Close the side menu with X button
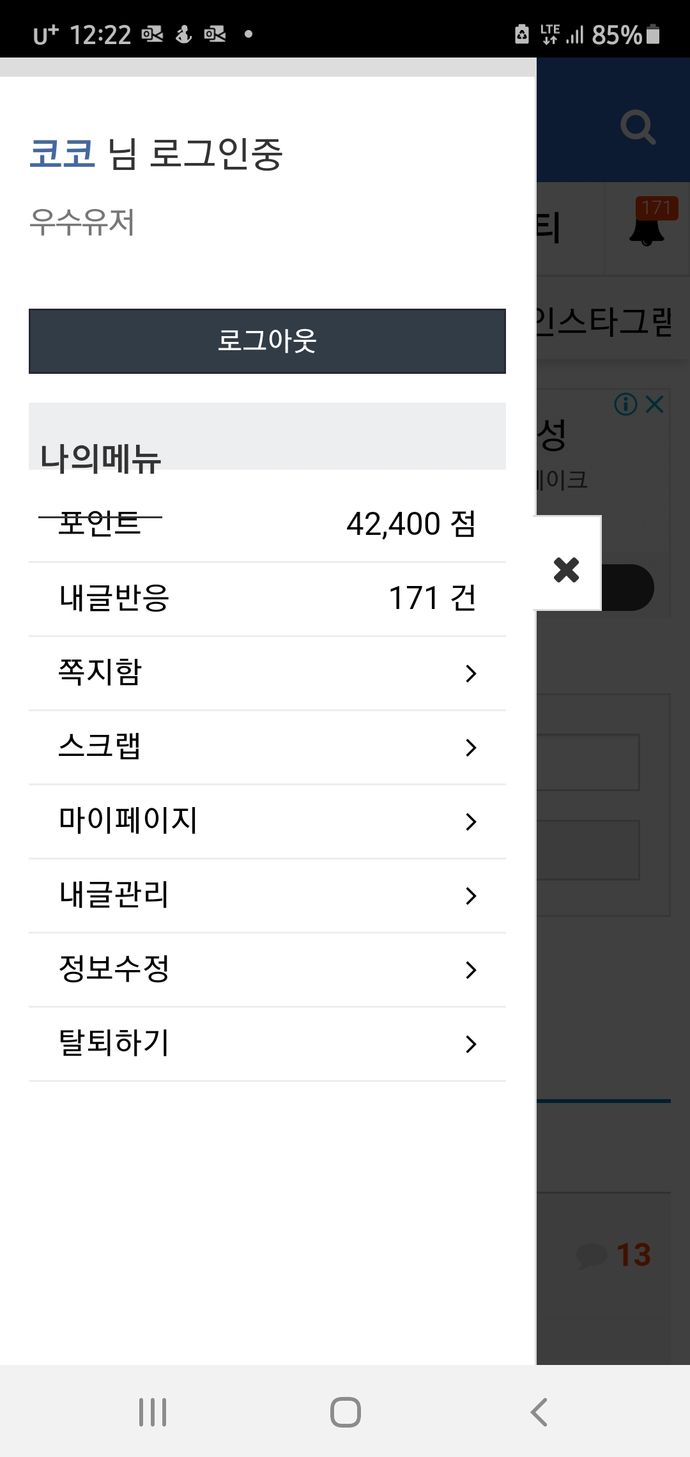The image size is (690, 1457). coord(567,569)
